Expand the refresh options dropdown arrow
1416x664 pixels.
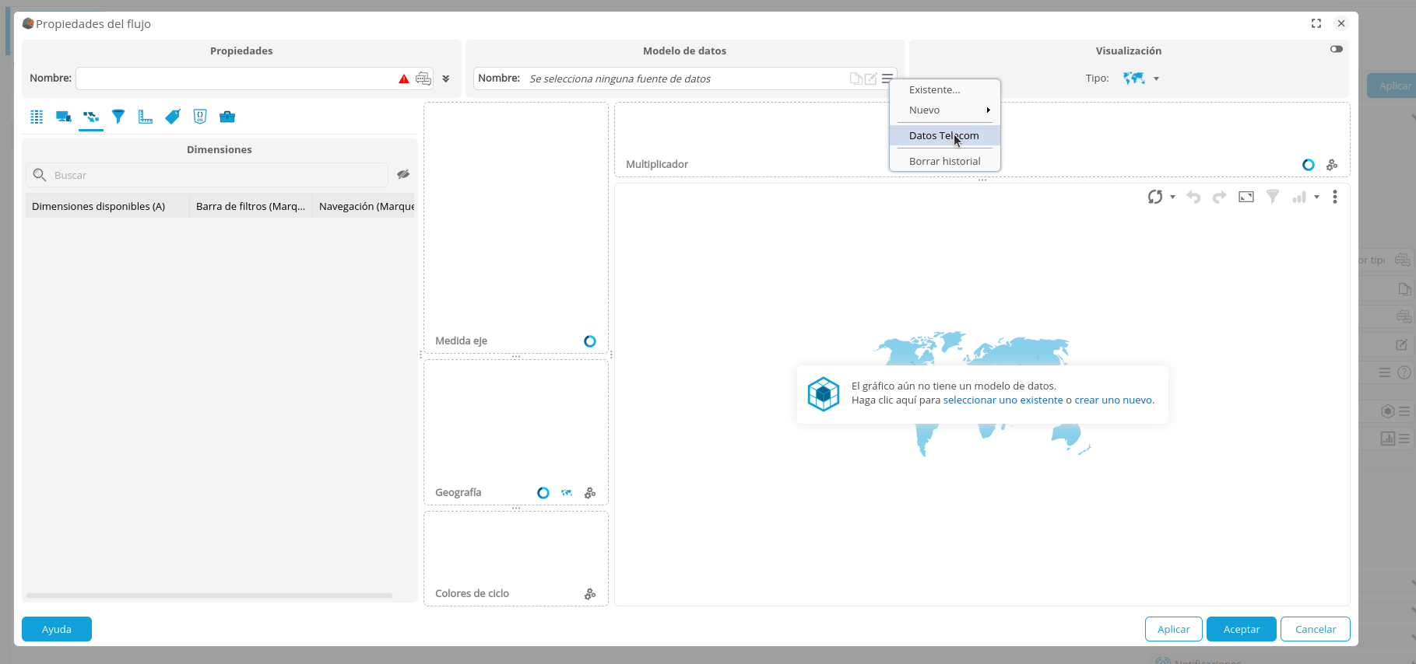point(1172,197)
